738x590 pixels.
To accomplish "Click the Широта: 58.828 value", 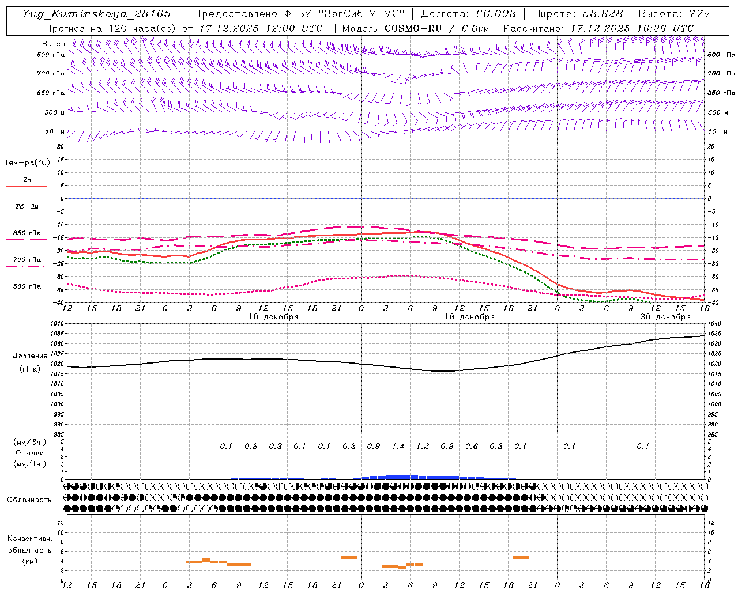I will pos(577,14).
